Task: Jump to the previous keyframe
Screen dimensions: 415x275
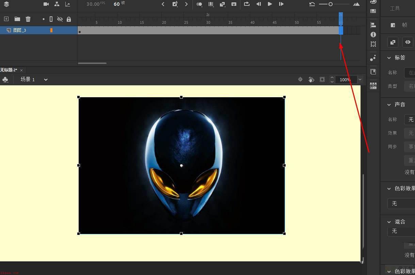Action: pos(163,4)
